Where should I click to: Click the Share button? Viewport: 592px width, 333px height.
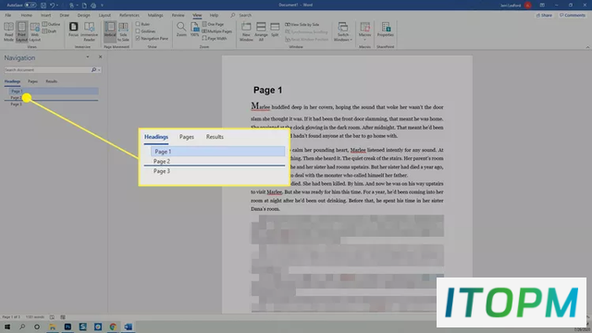pyautogui.click(x=544, y=15)
